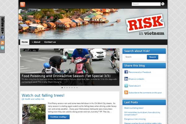Viewport: 186px width, 124px height.
Task: Open Dangerous river crossing post link
Action: [x=135, y=119]
